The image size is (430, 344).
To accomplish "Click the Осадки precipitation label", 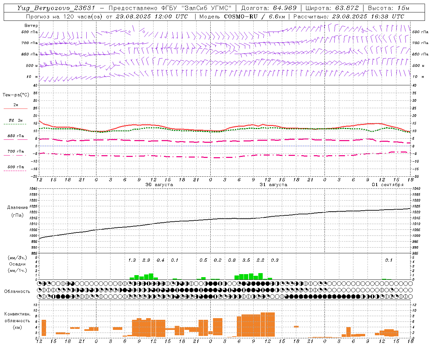I will 17,264.
